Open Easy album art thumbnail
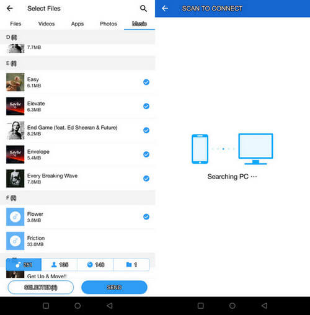 pos(15,82)
